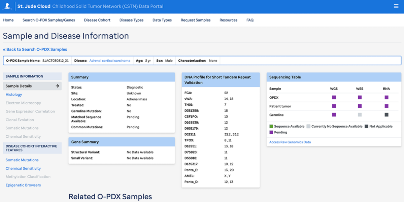Click the arrow icon beside Sample Details
The image size is (404, 202).
(x=57, y=86)
